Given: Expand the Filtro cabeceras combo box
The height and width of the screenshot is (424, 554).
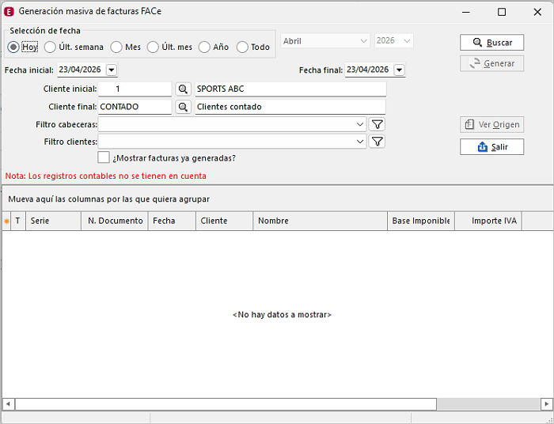Looking at the screenshot, I should pyautogui.click(x=360, y=124).
